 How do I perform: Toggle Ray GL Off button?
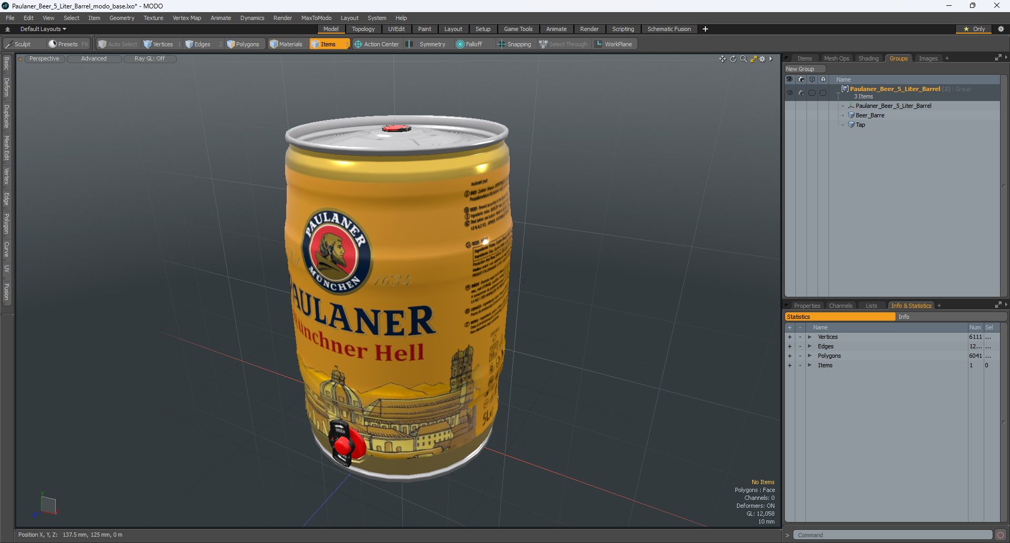pos(149,59)
